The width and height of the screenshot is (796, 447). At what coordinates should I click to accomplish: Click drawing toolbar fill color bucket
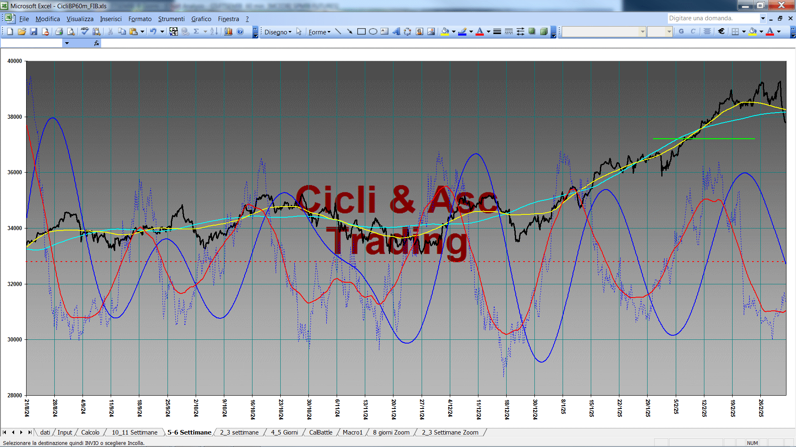pos(445,31)
